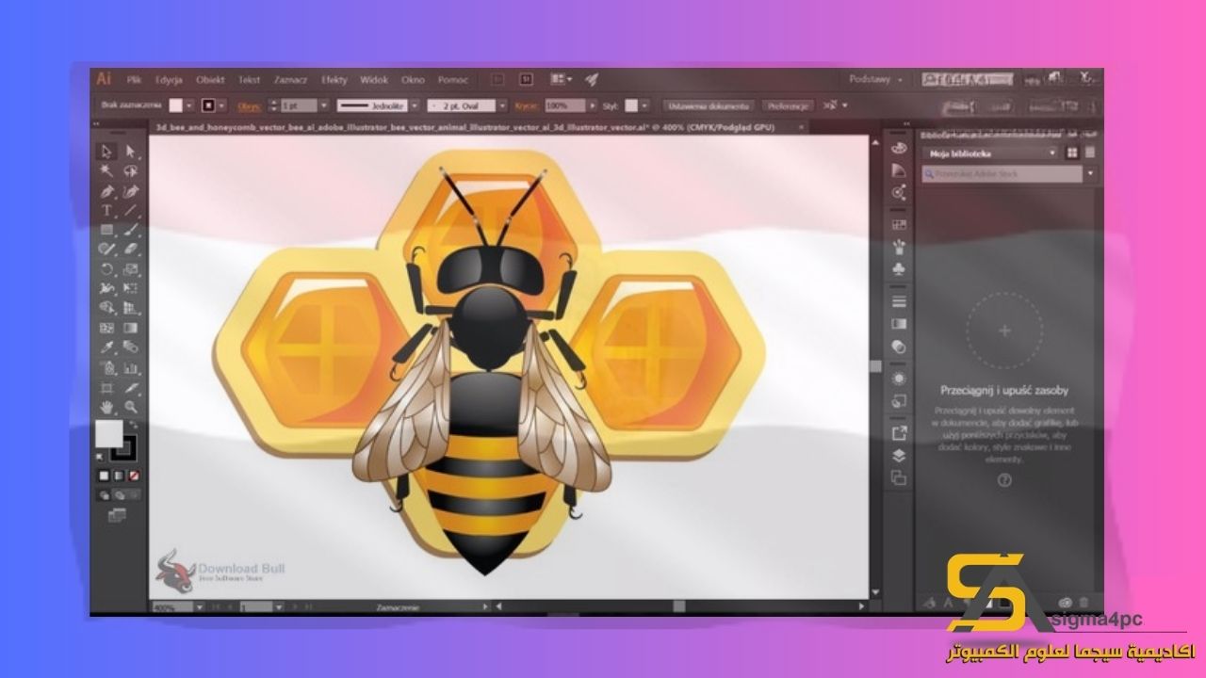Click the control bar fill swatch

click(175, 105)
